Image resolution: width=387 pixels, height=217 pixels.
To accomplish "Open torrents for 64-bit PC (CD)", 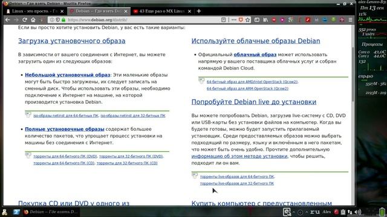I will 64,163.
